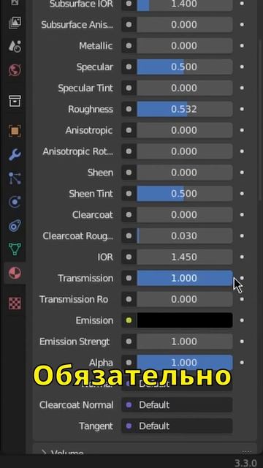Click the black Emission color swatch

click(x=185, y=320)
